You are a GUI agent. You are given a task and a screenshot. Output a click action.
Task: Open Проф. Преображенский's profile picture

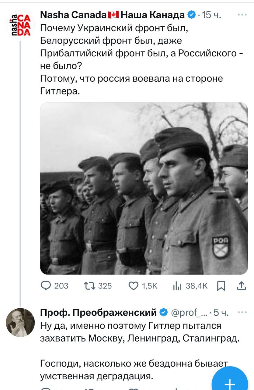click(x=20, y=322)
